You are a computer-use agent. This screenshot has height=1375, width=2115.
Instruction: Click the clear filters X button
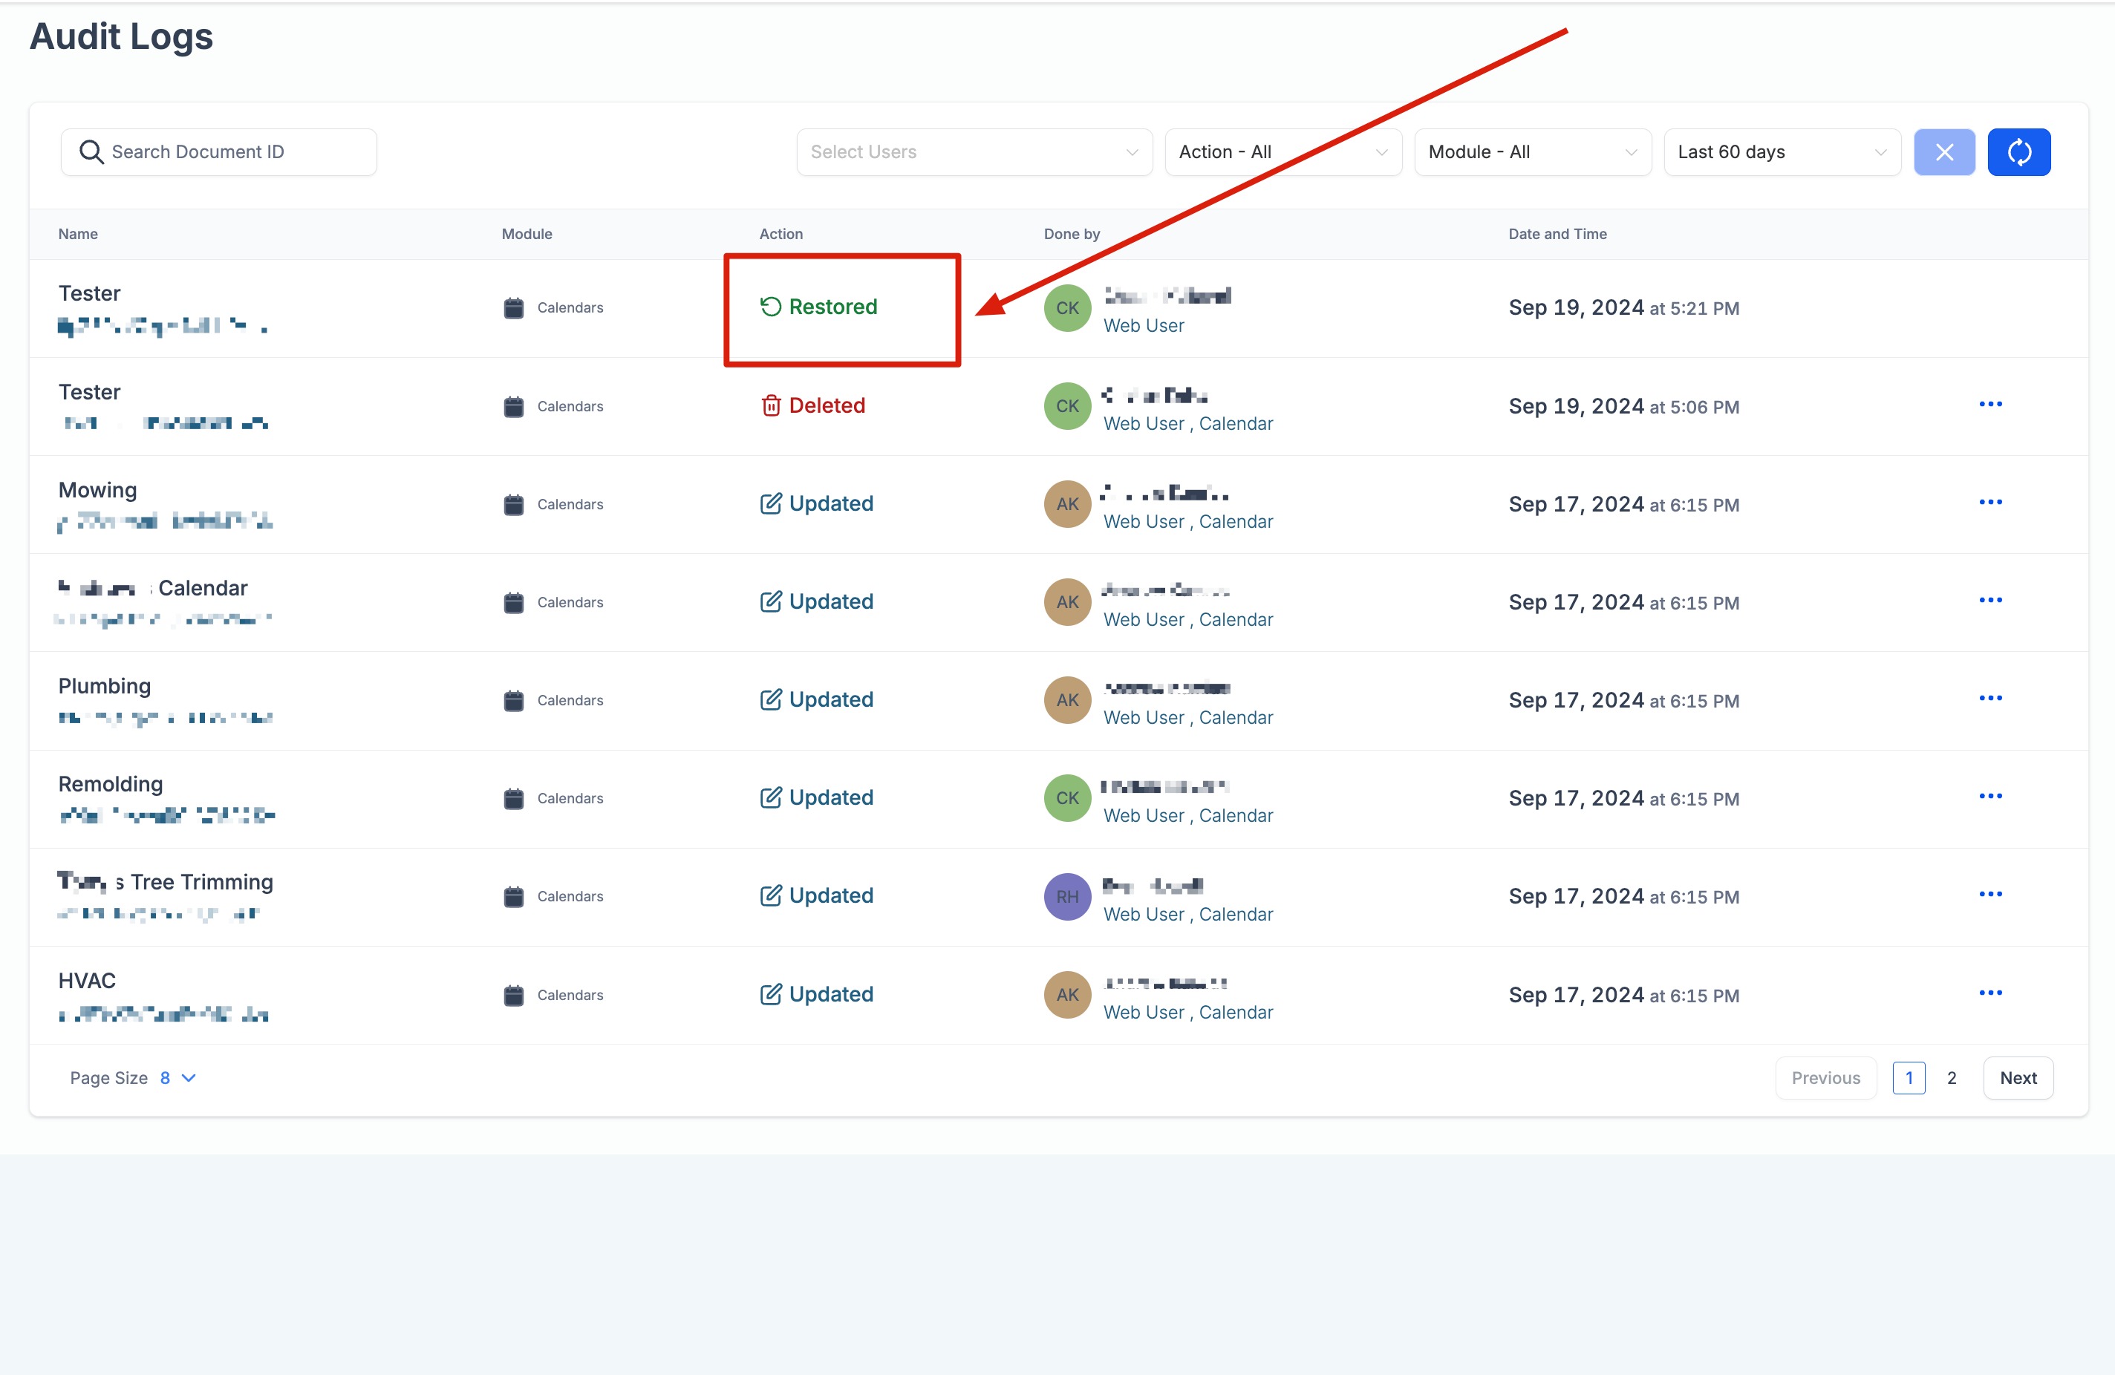click(x=1943, y=152)
